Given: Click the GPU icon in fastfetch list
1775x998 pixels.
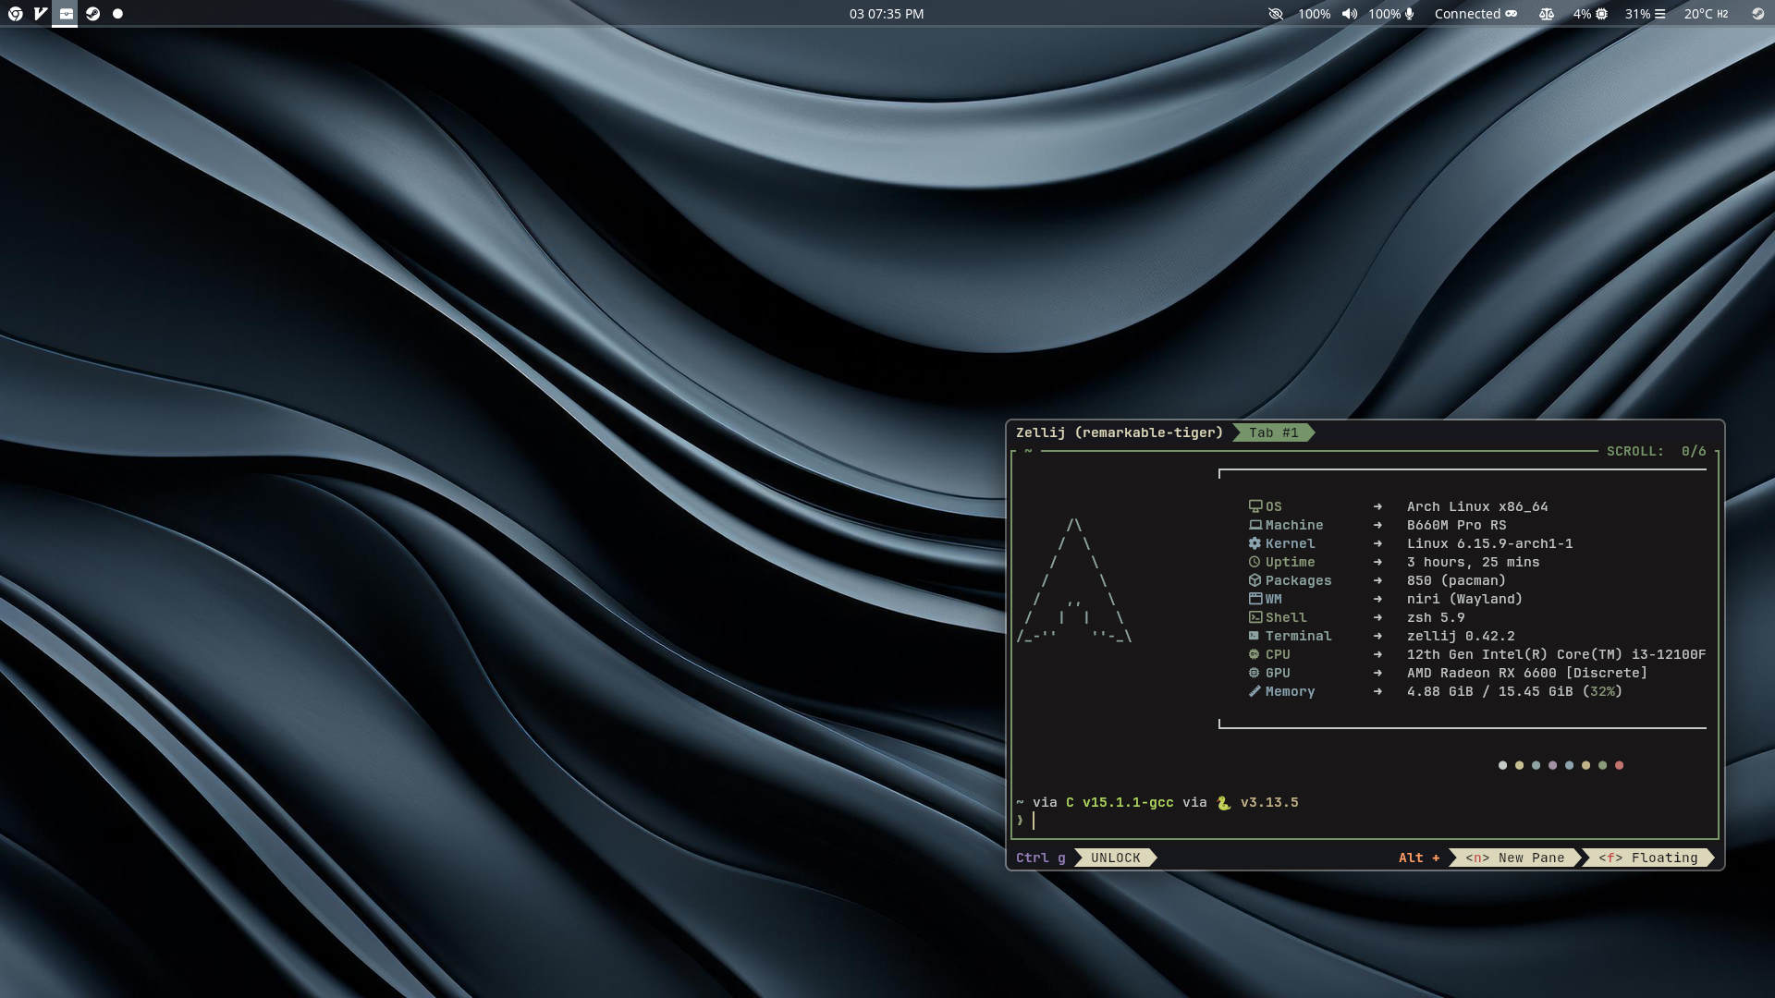Looking at the screenshot, I should pos(1255,673).
